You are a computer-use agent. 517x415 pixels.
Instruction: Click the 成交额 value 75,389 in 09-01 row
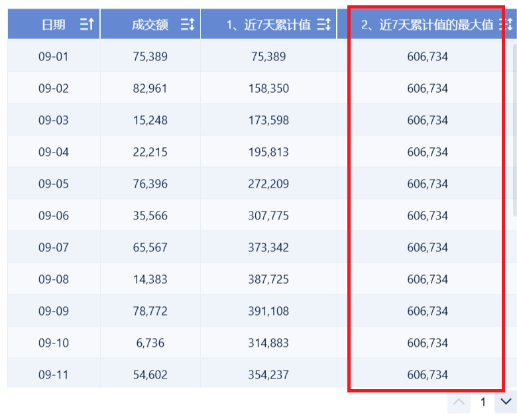pos(150,56)
